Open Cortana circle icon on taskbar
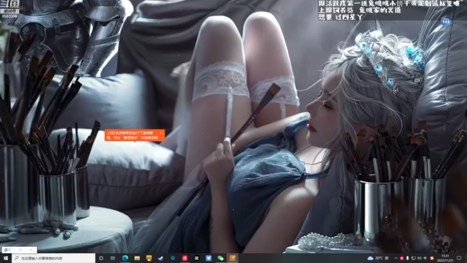 (x=101, y=258)
